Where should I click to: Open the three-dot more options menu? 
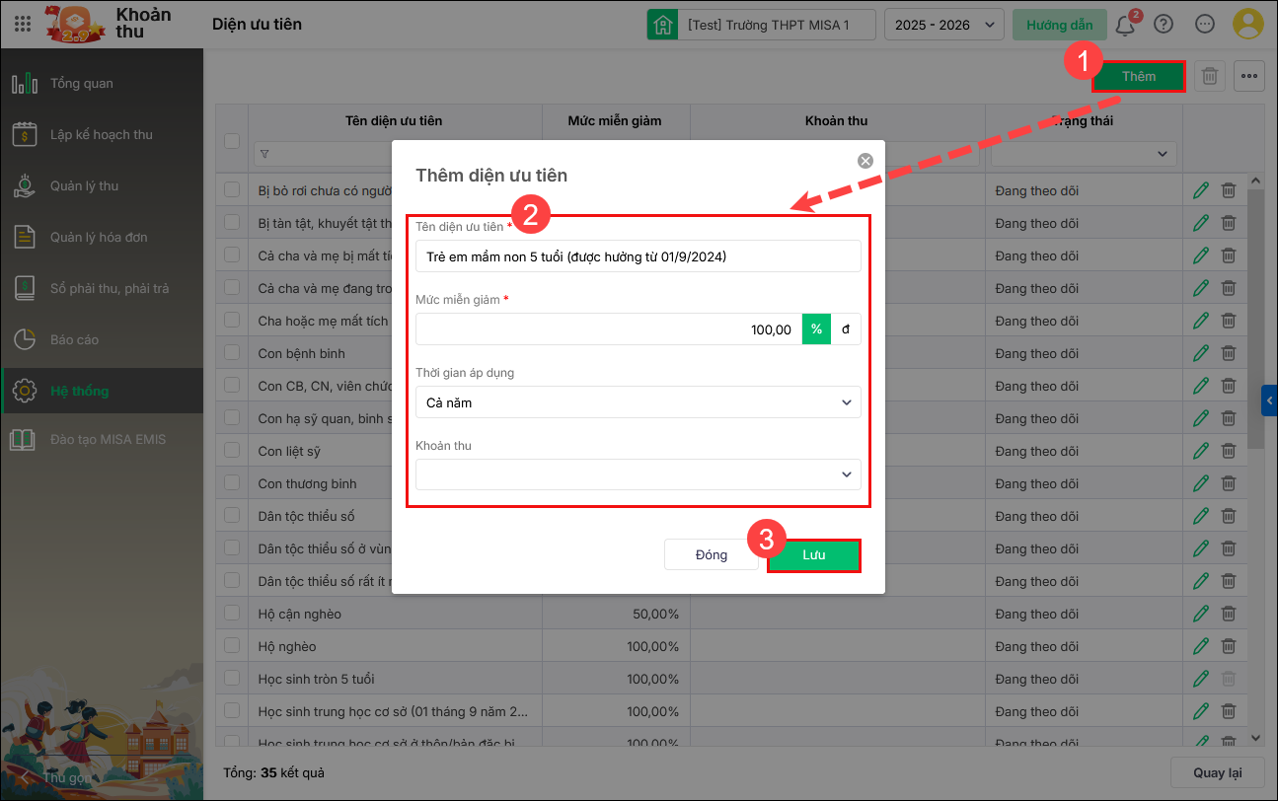pos(1249,76)
